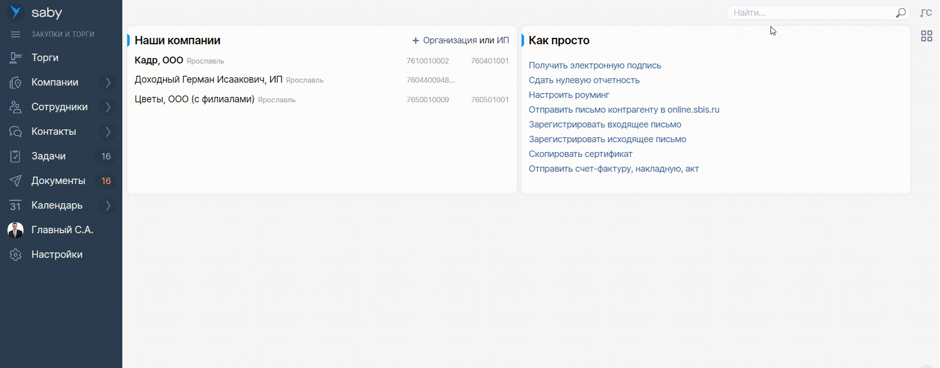Expand the Компании submenu chevron
The image size is (940, 368).
[108, 83]
